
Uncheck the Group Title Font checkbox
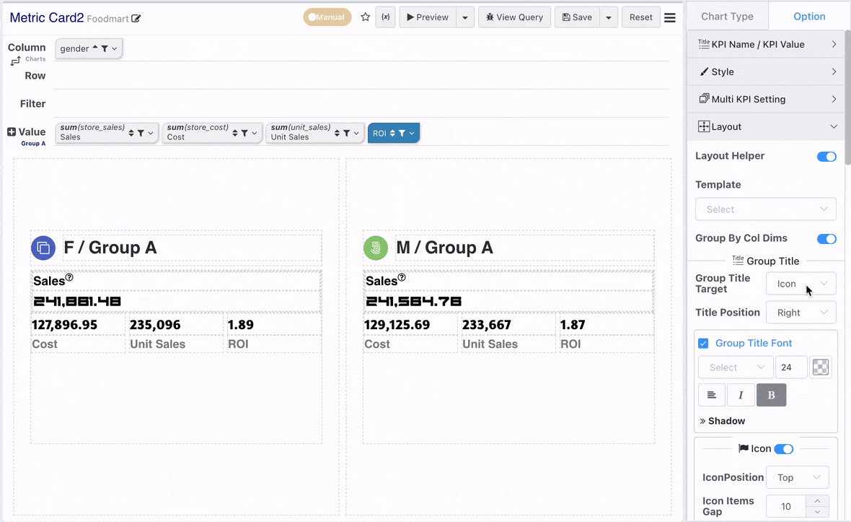[703, 343]
